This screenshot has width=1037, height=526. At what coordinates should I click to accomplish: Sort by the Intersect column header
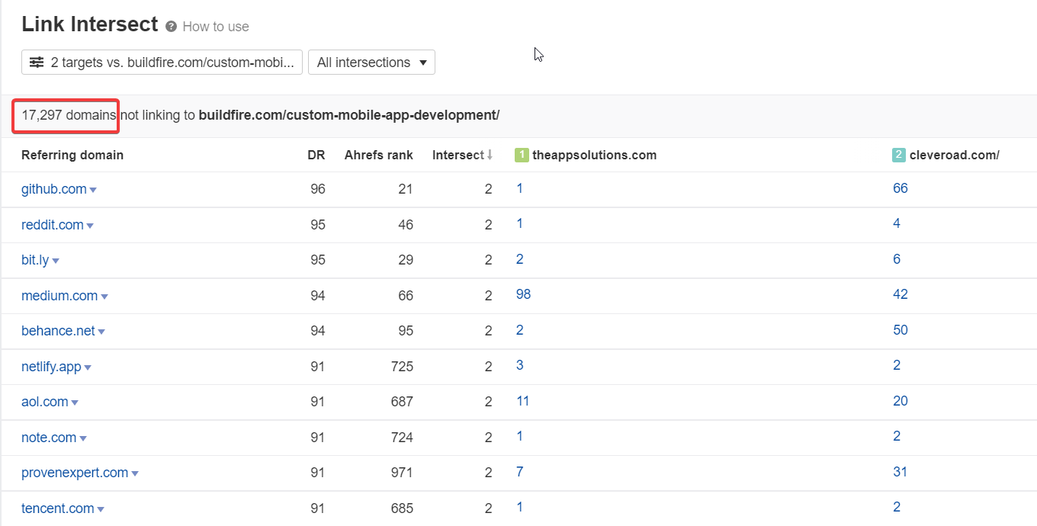[458, 155]
